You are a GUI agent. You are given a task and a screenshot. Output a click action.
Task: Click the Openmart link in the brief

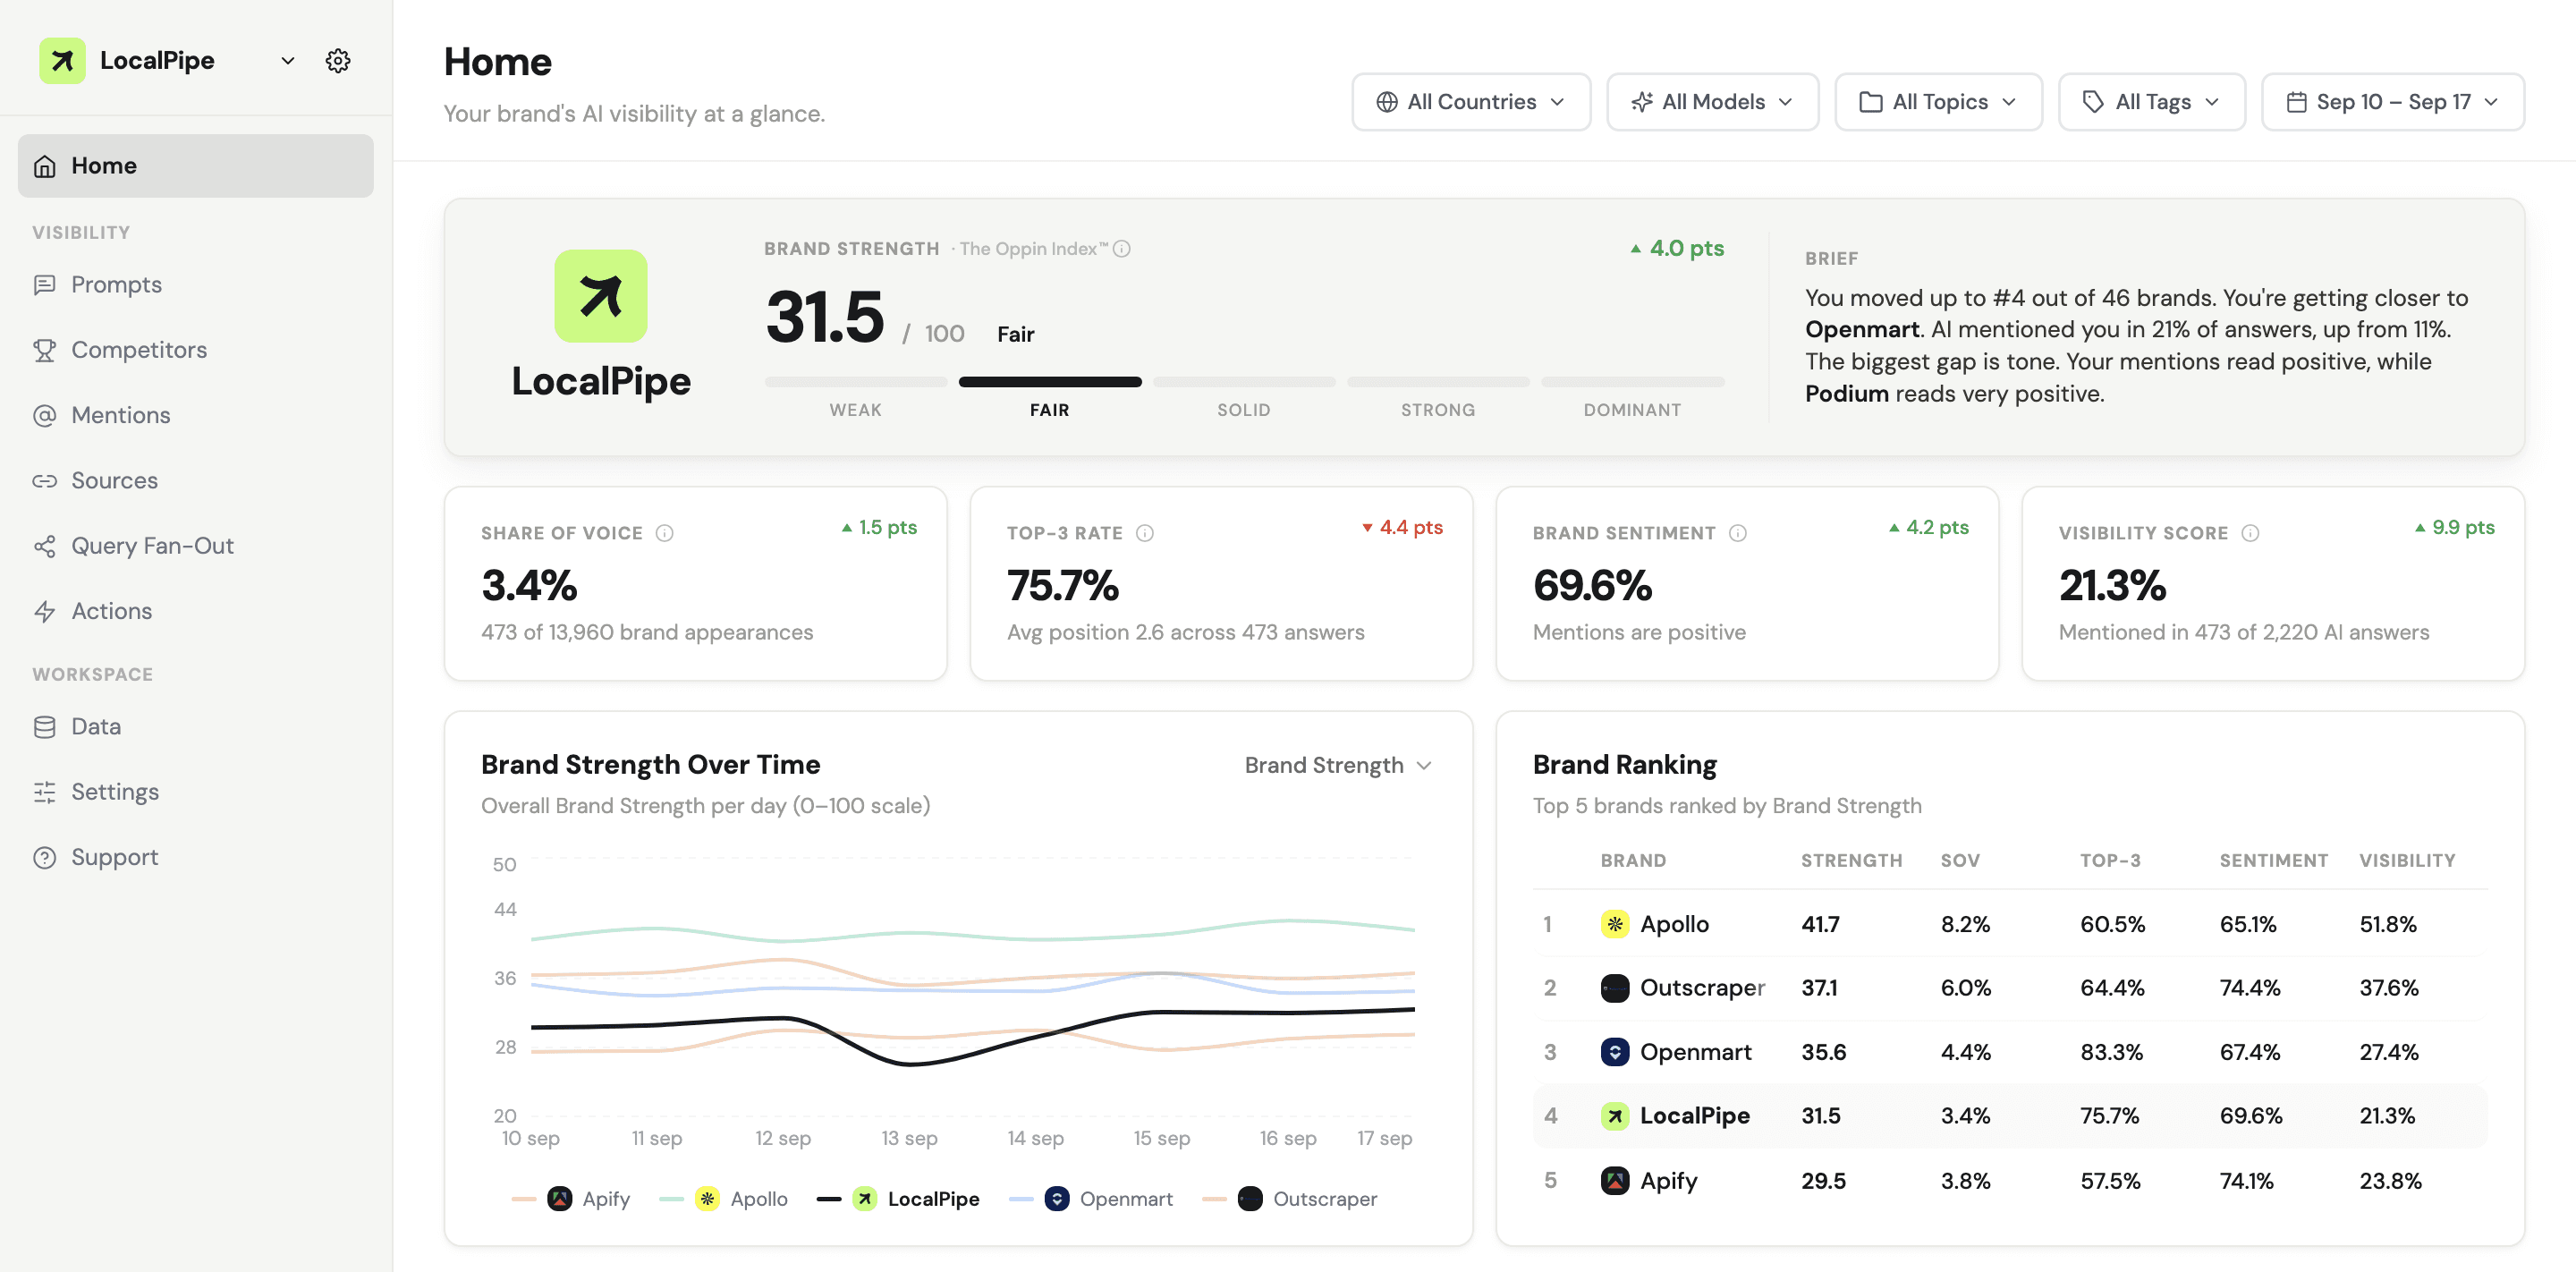coord(1861,330)
